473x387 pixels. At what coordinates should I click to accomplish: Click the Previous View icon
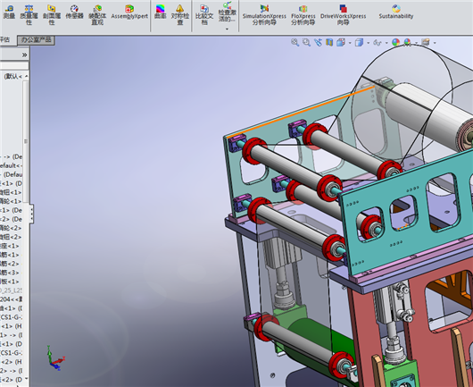coord(318,42)
